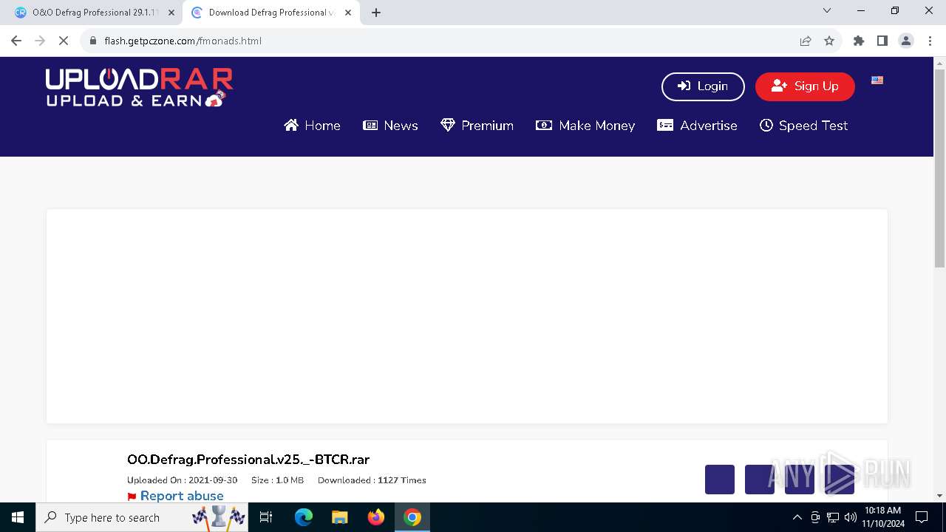The width and height of the screenshot is (946, 532).
Task: Click the Type here to search box
Action: click(x=142, y=517)
